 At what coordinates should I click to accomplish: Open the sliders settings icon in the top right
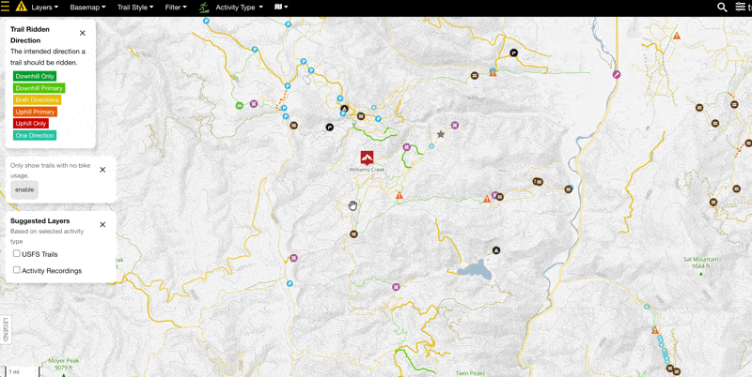(740, 8)
